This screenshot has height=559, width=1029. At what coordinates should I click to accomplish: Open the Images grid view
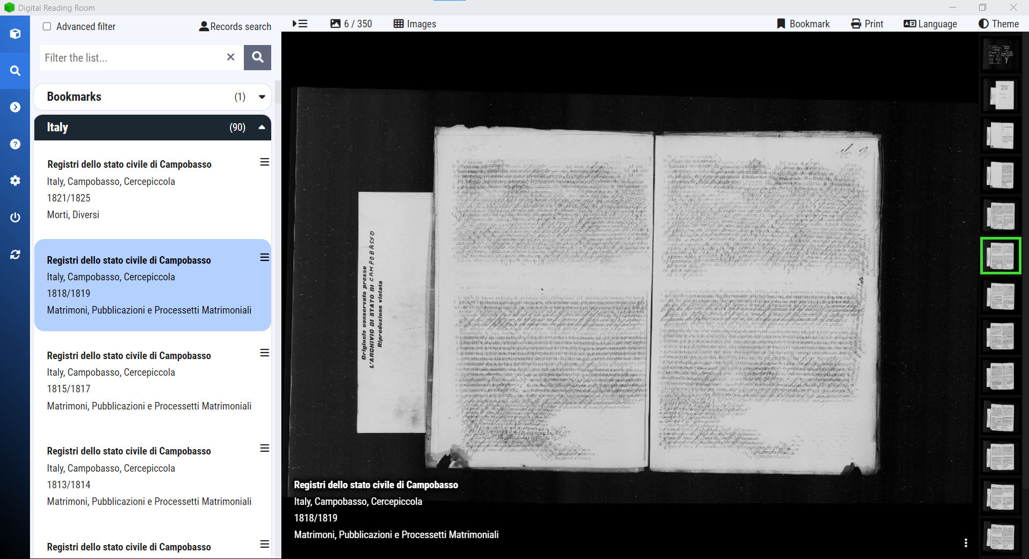[414, 24]
